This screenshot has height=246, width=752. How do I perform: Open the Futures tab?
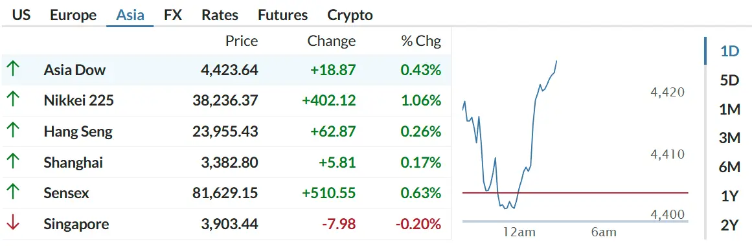pyautogui.click(x=282, y=15)
